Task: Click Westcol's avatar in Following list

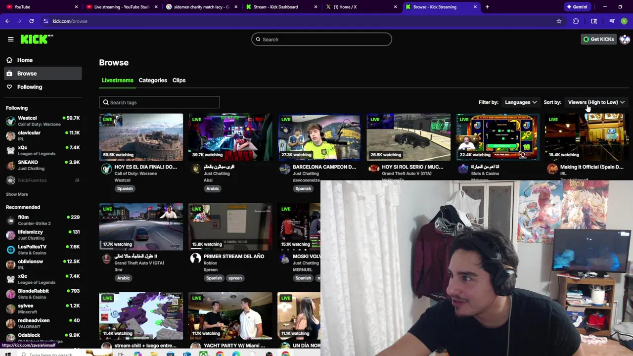Action: pos(10,121)
